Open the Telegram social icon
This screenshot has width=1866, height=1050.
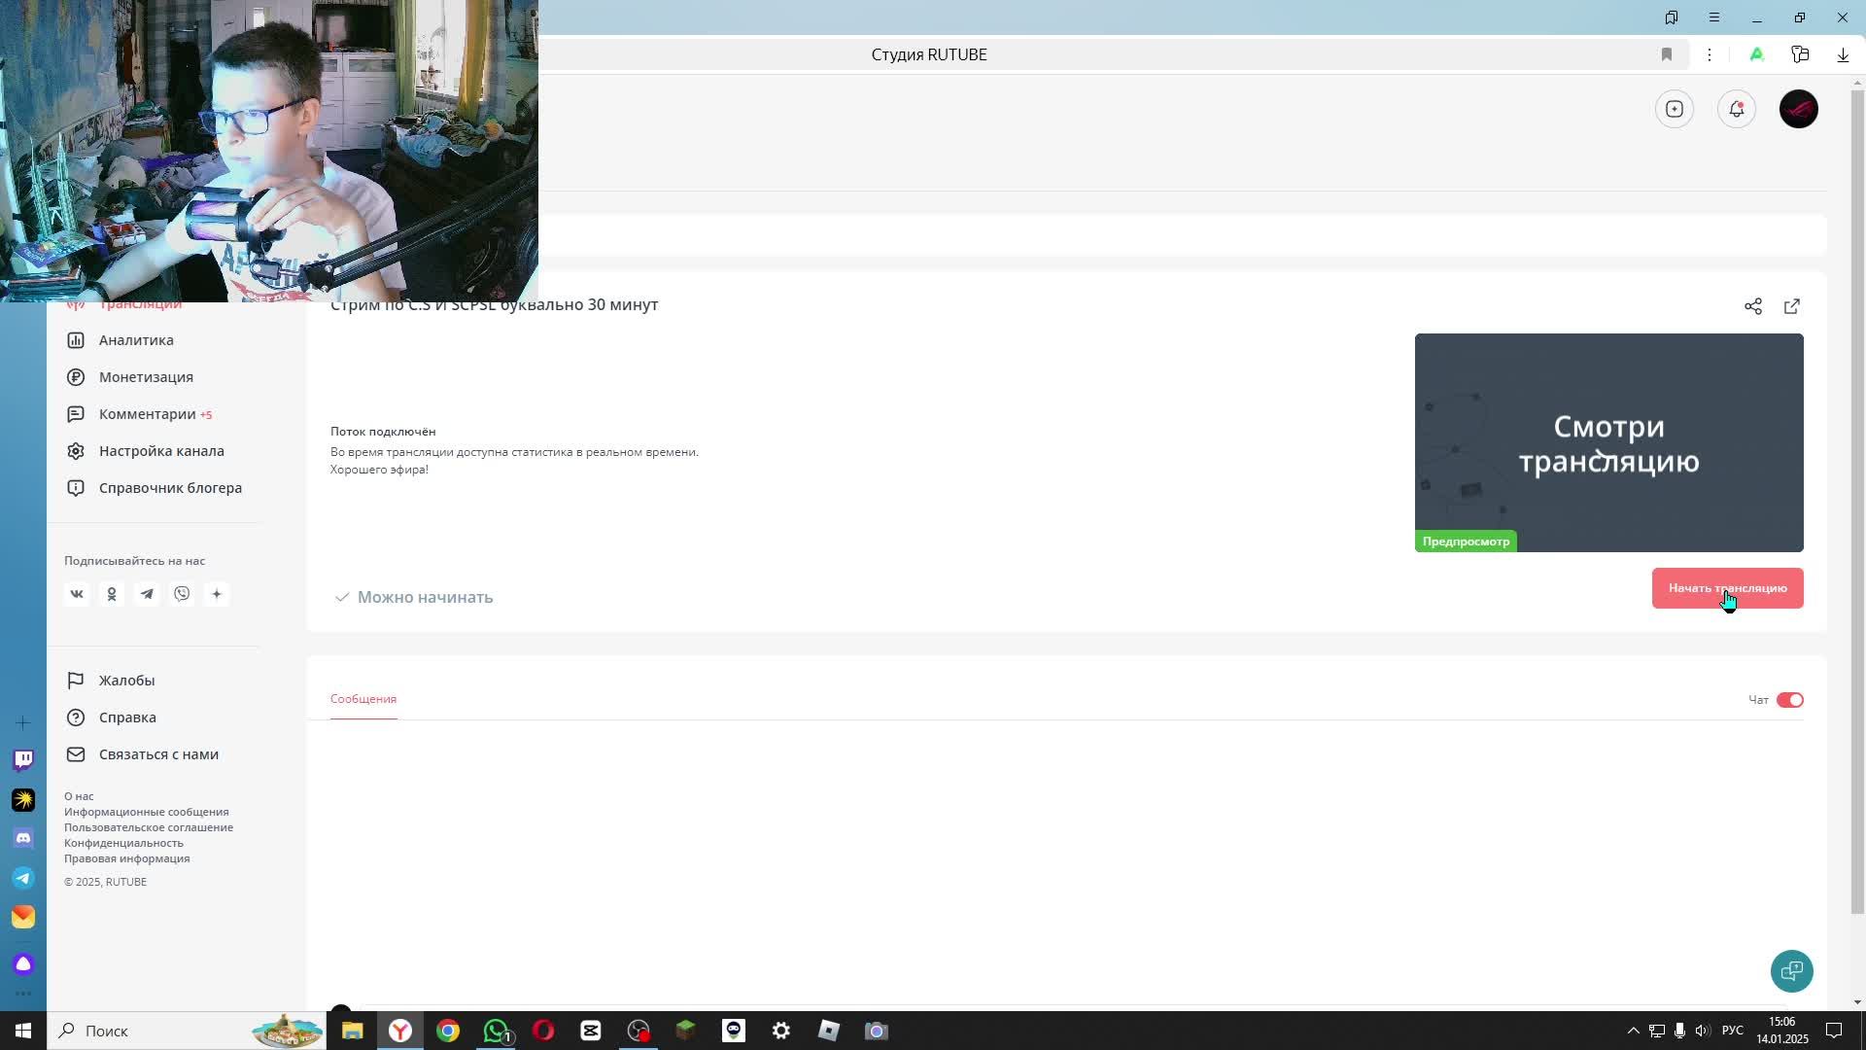(x=147, y=594)
